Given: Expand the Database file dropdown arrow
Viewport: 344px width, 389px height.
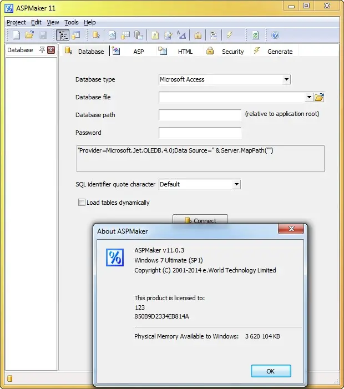Looking at the screenshot, I should coord(309,97).
